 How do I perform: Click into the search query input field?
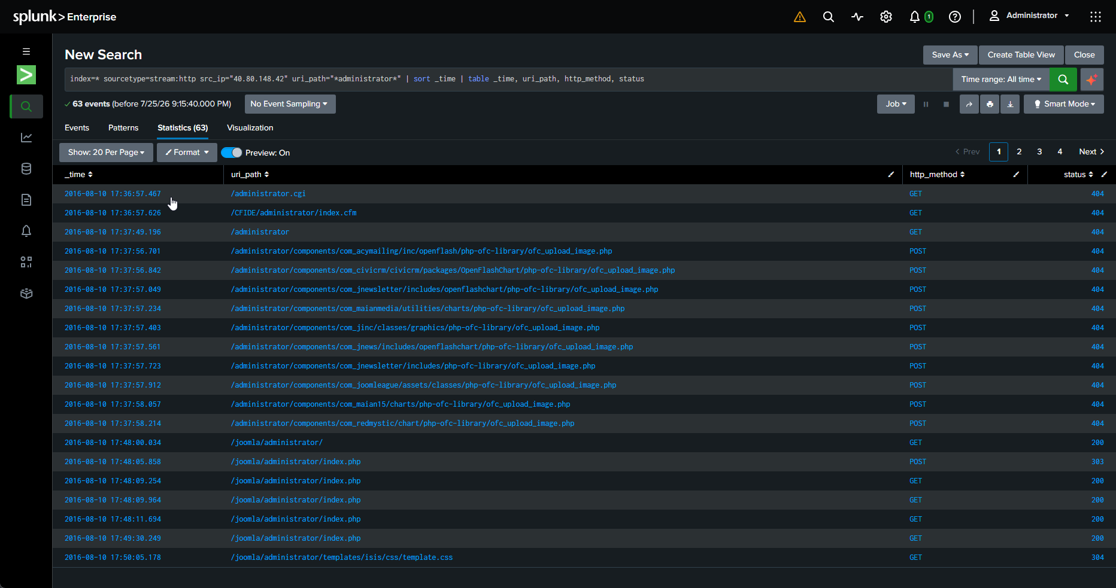click(509, 79)
